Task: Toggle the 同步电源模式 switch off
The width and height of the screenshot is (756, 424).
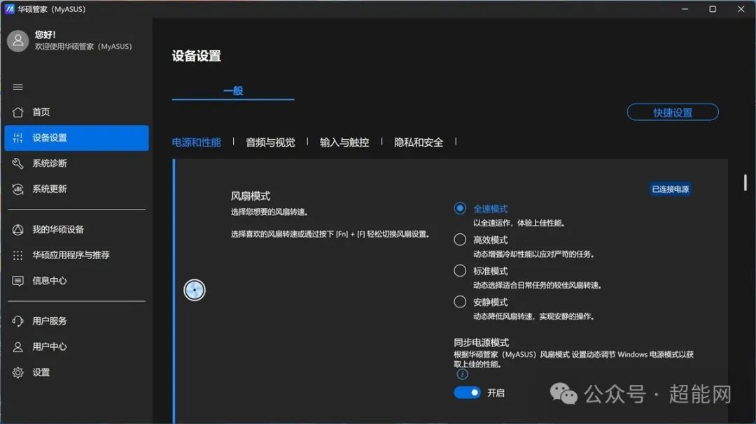Action: [467, 393]
